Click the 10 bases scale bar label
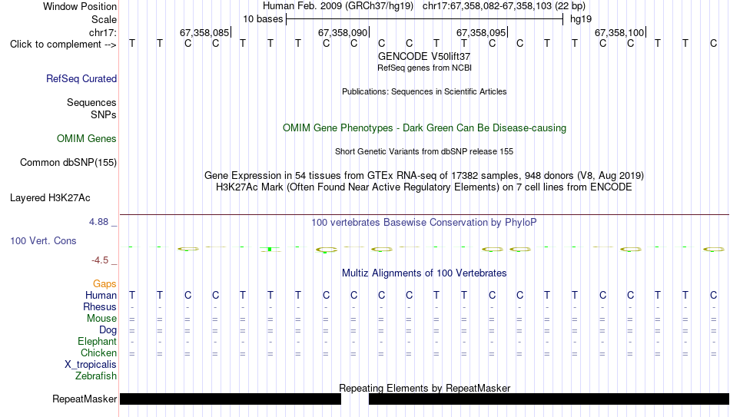 tap(263, 19)
